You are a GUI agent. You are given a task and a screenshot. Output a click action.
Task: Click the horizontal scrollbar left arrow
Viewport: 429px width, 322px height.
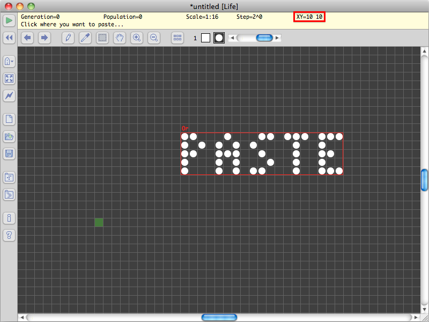coord(22,317)
